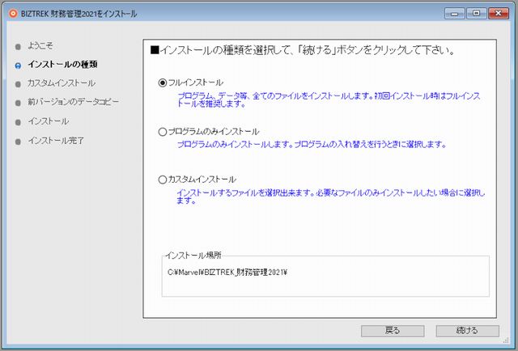Screen dimensions: 518x351
Task: Click the heading instruction text at top
Action: coord(303,50)
